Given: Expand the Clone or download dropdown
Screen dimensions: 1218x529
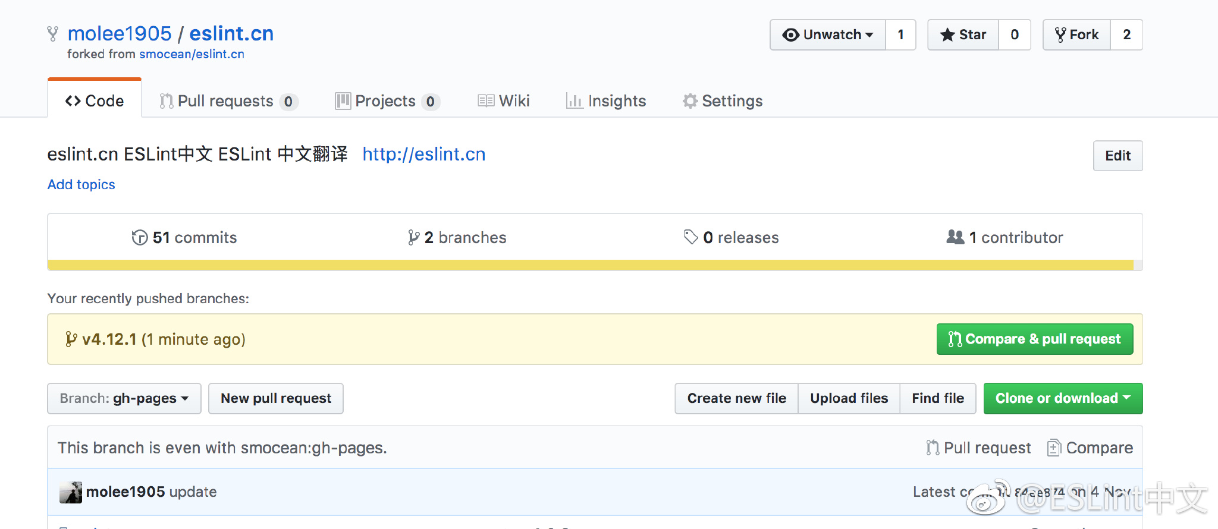Looking at the screenshot, I should (1063, 398).
